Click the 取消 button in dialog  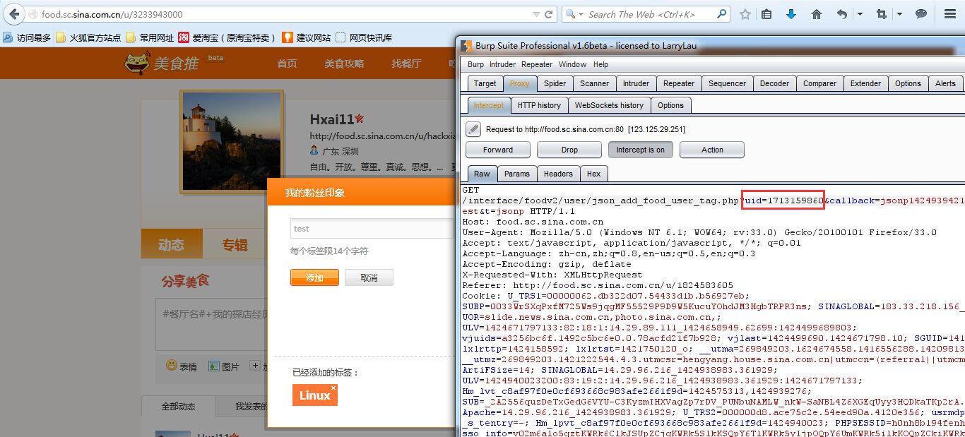[x=369, y=277]
